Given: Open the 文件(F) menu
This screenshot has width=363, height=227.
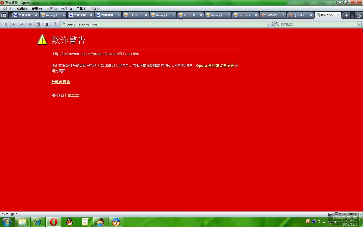Looking at the screenshot, I should click(8, 9).
